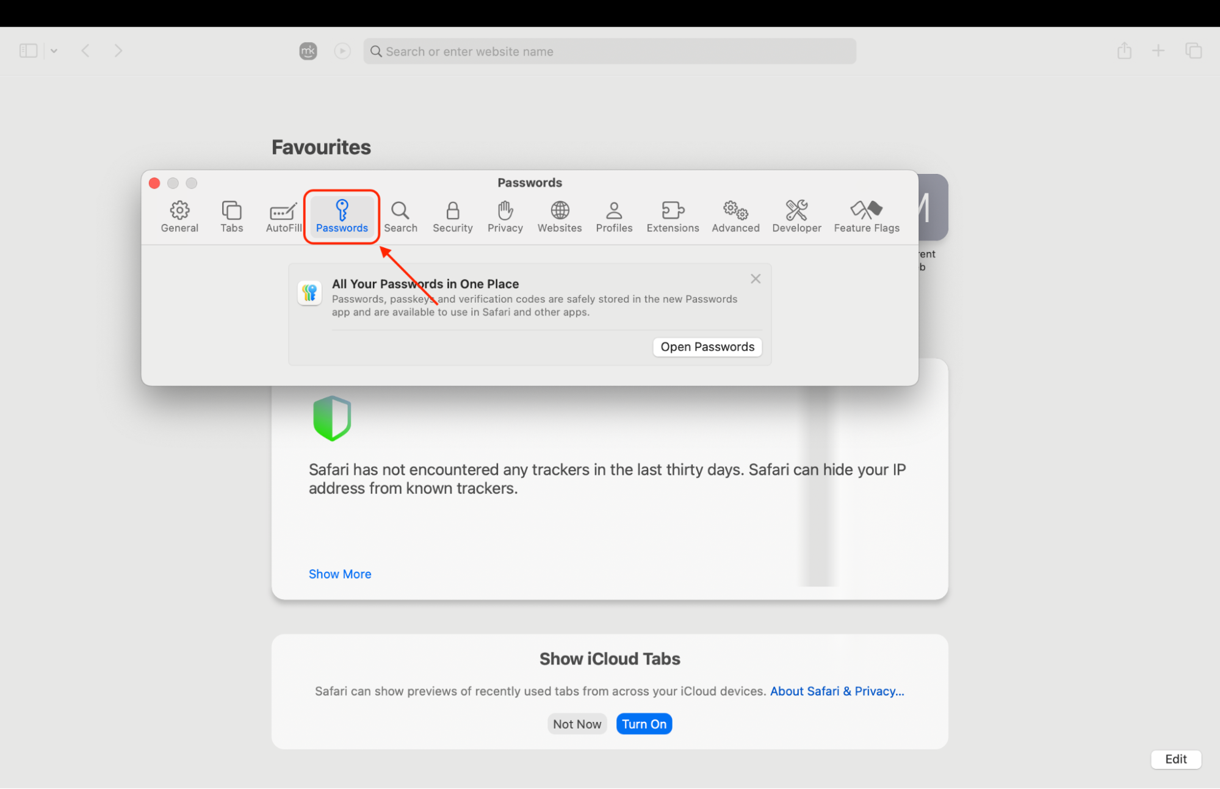
Task: Expand the sidebar chevron dropdown
Action: [54, 51]
